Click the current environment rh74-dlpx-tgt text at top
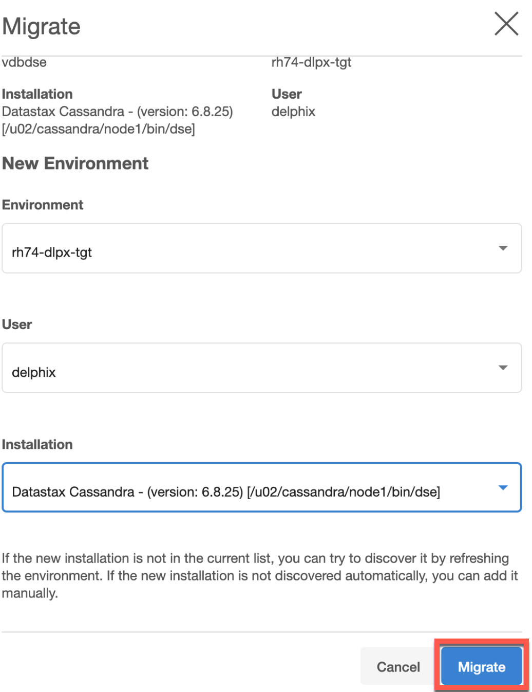Image resolution: width=532 pixels, height=692 pixels. (311, 62)
